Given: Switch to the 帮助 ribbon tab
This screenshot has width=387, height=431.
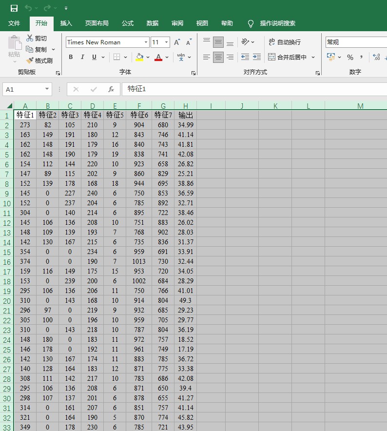Looking at the screenshot, I should 227,23.
